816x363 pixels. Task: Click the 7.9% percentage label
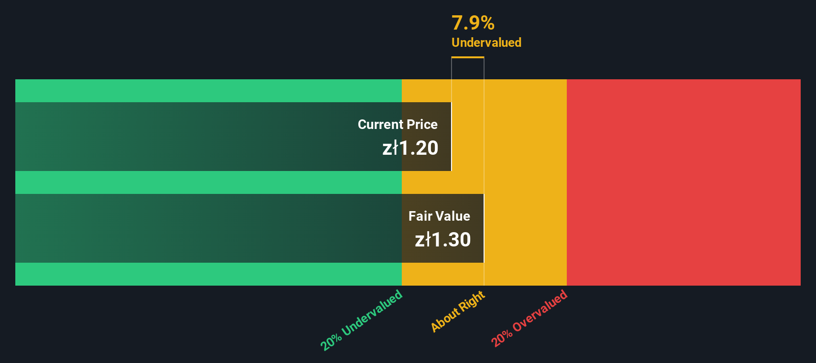[473, 23]
